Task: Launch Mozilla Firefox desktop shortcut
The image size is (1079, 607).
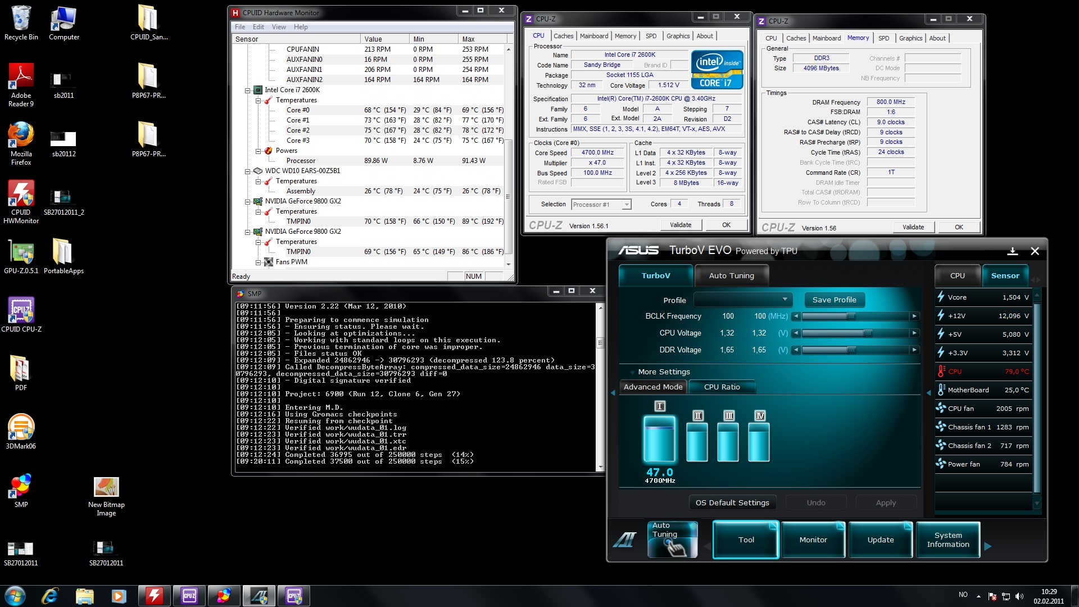Action: [21, 143]
